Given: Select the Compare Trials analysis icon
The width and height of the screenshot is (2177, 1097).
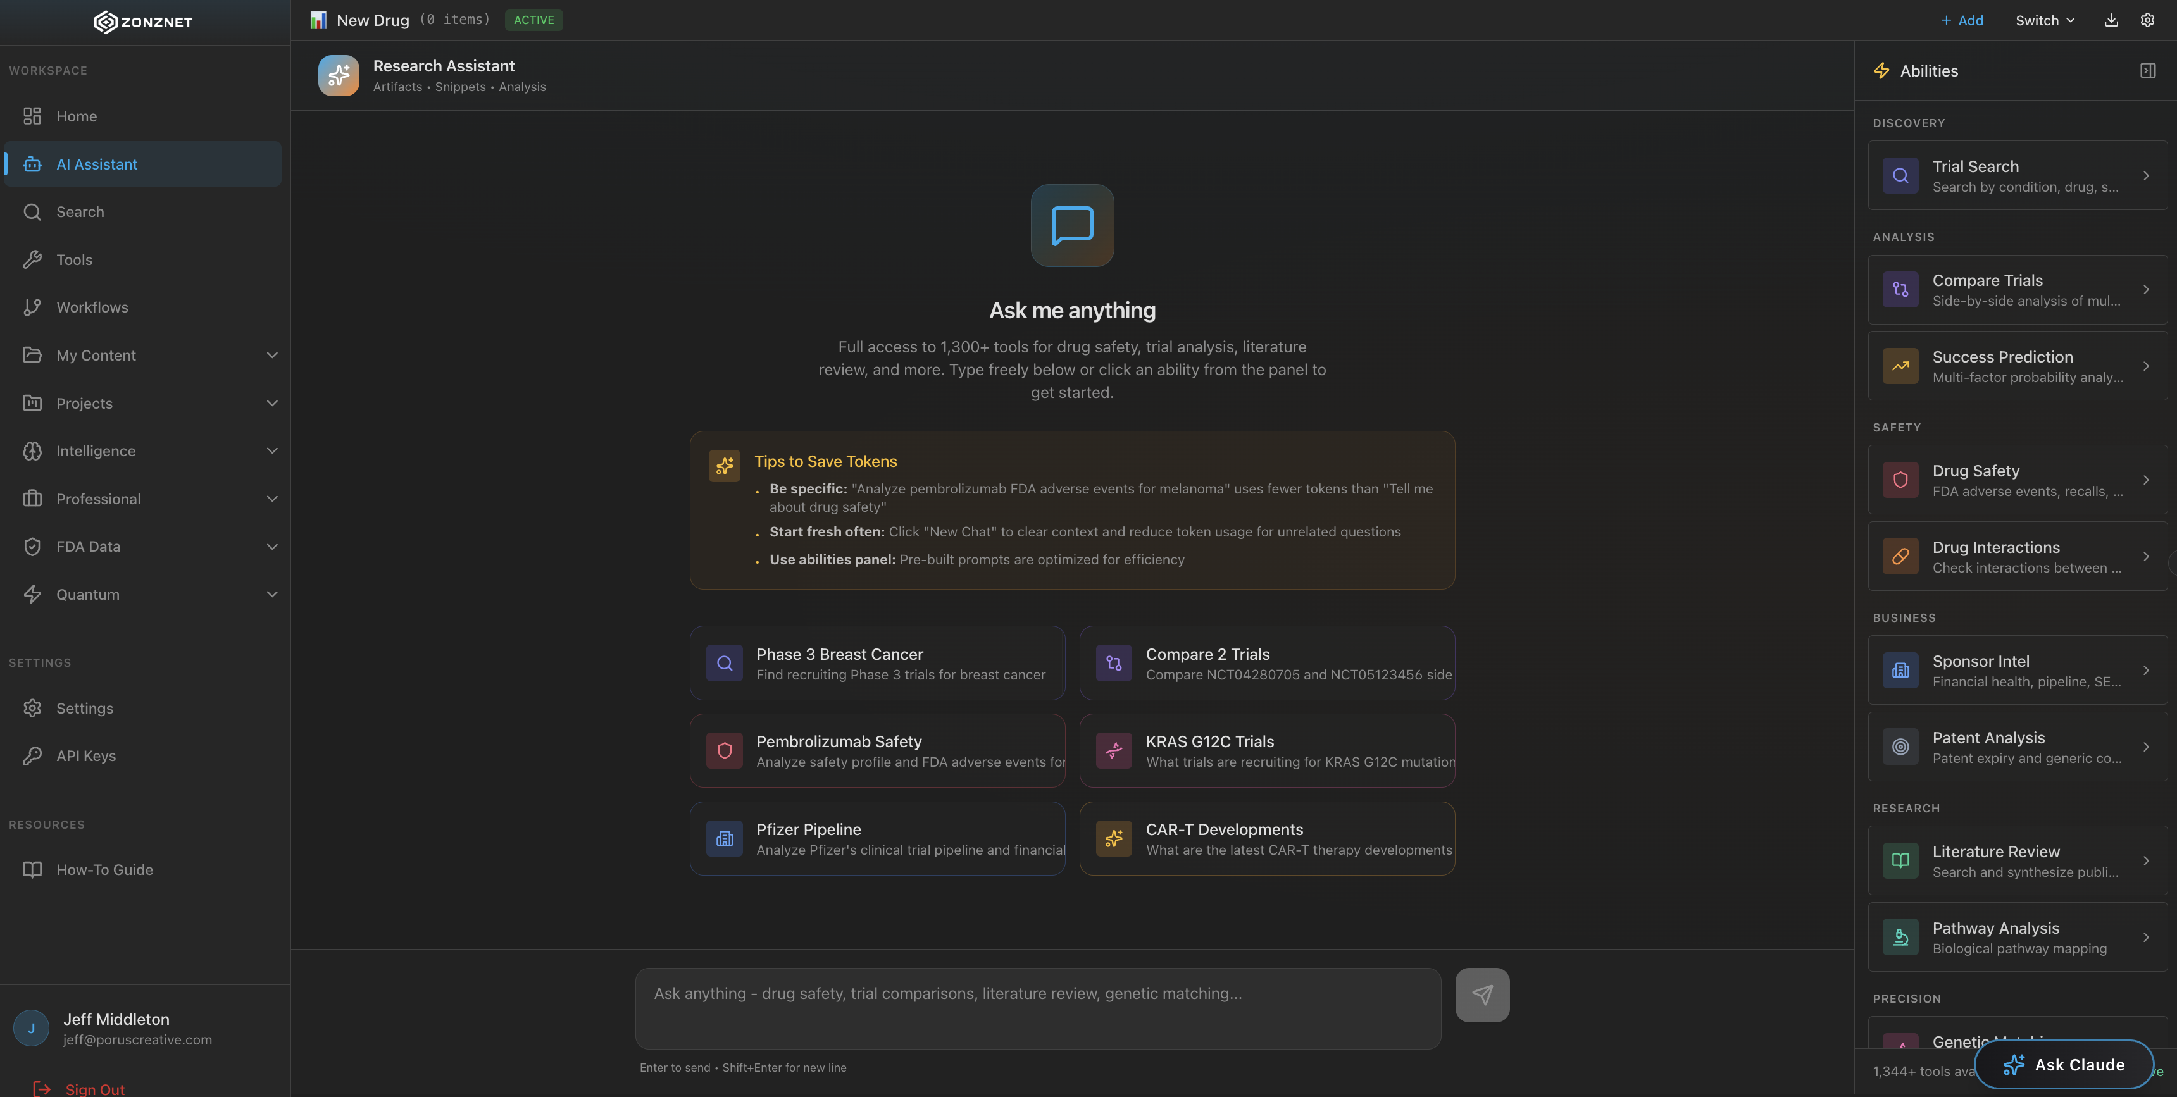Looking at the screenshot, I should (1900, 290).
